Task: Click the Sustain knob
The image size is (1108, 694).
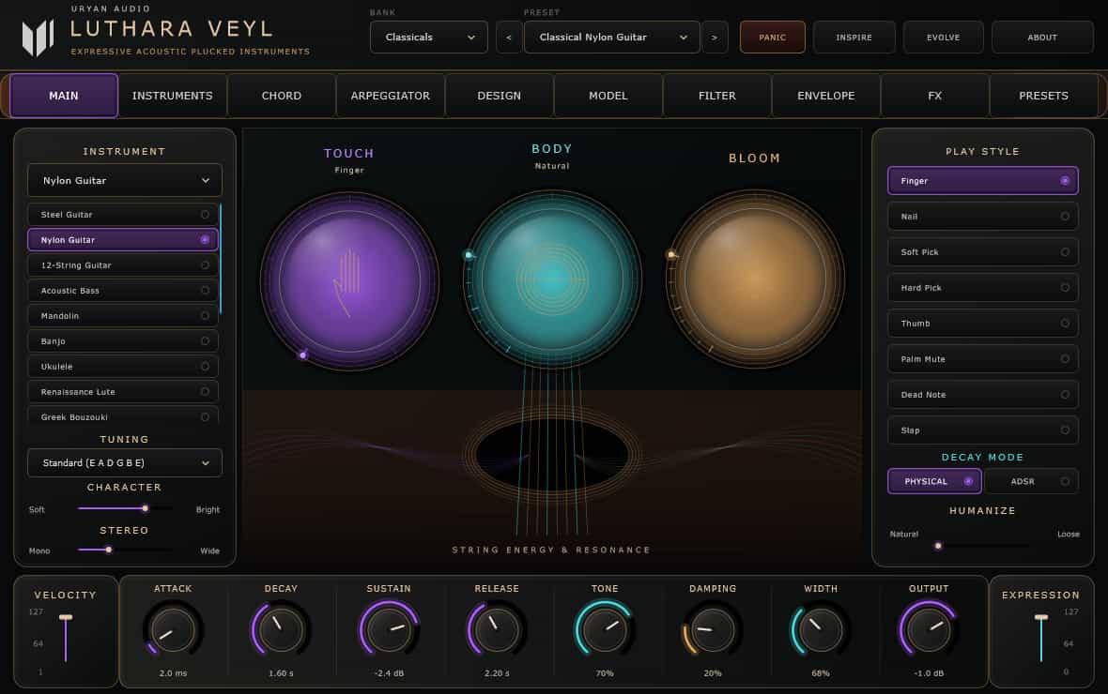Action: pos(389,629)
